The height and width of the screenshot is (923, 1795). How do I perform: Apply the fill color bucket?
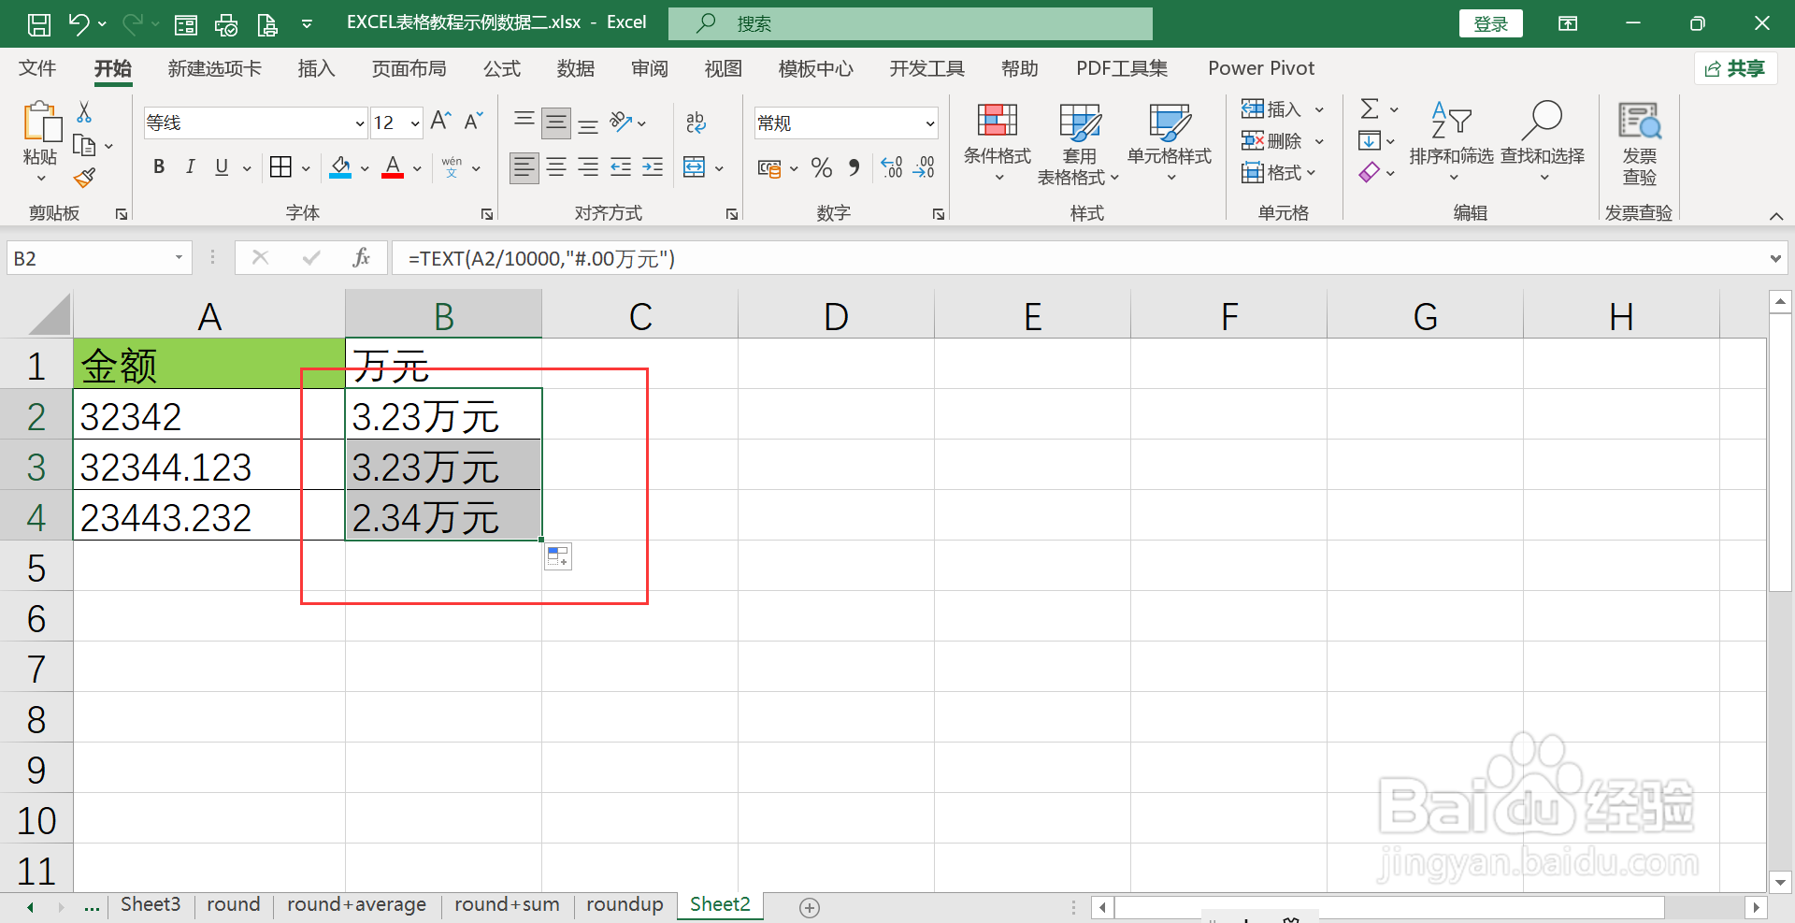pyautogui.click(x=340, y=168)
